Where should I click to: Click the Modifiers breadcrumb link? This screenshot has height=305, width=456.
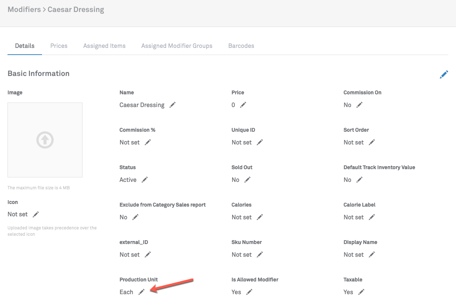(x=24, y=10)
